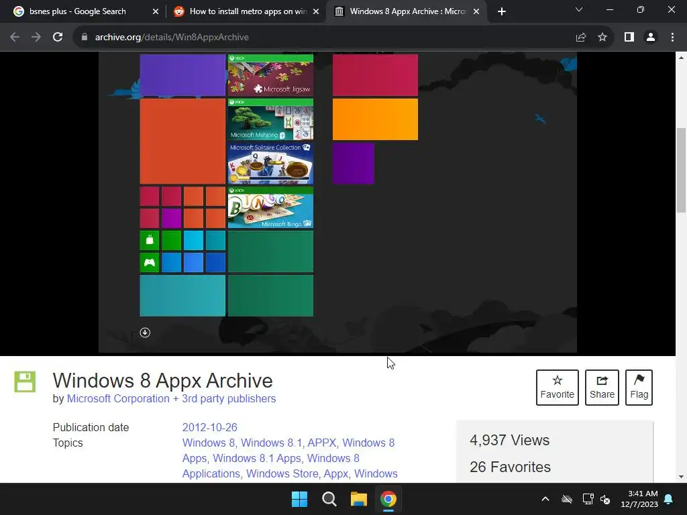687x515 pixels.
Task: Click the Microsoft Bingo tile
Action: click(x=270, y=208)
